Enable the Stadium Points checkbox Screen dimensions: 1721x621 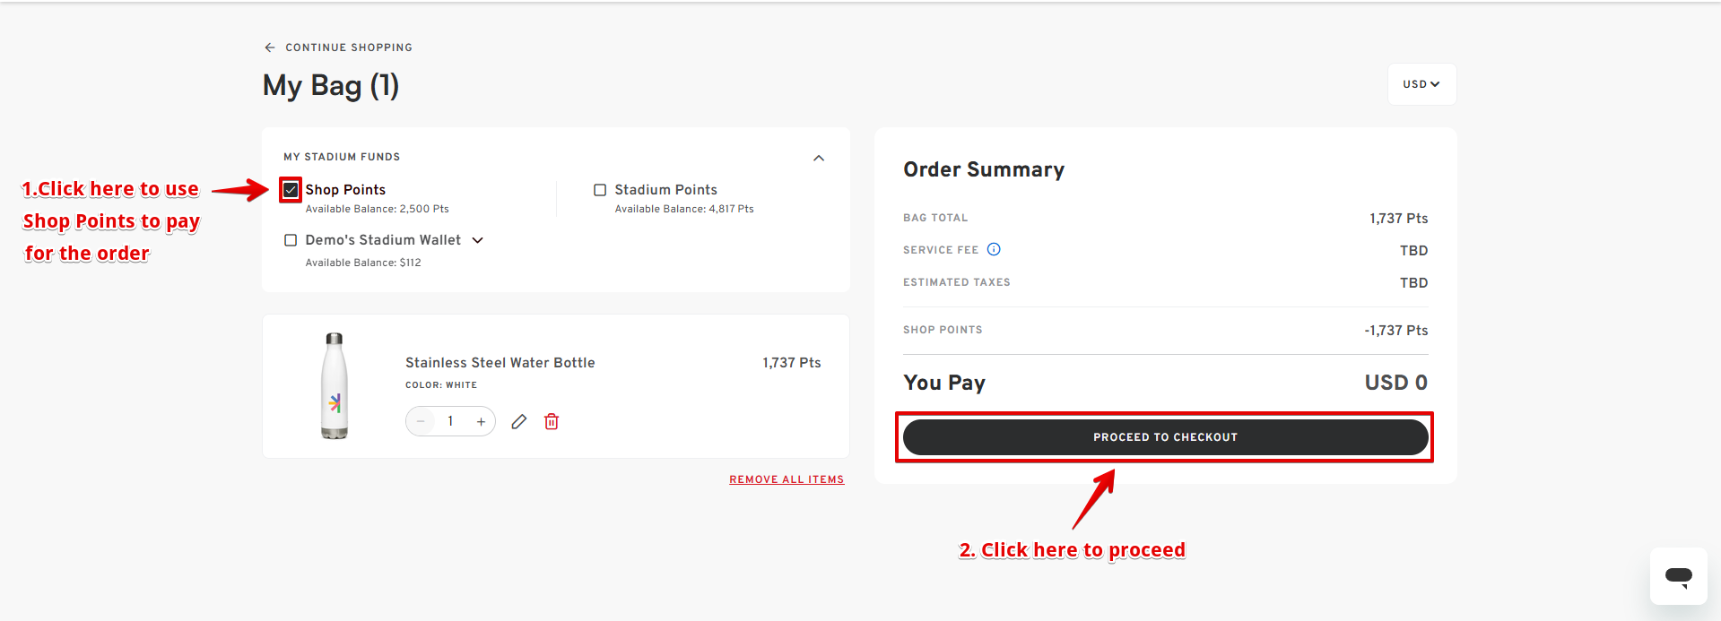(x=600, y=190)
